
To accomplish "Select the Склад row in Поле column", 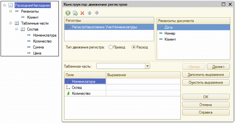I will [x=85, y=87].
